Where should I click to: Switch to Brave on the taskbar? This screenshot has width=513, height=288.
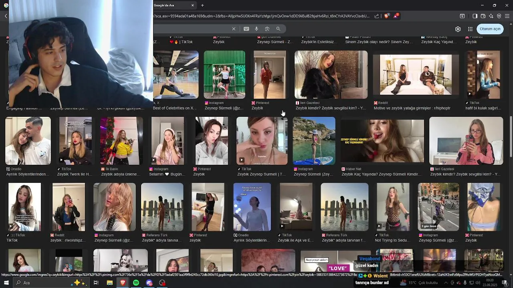[x=123, y=283]
